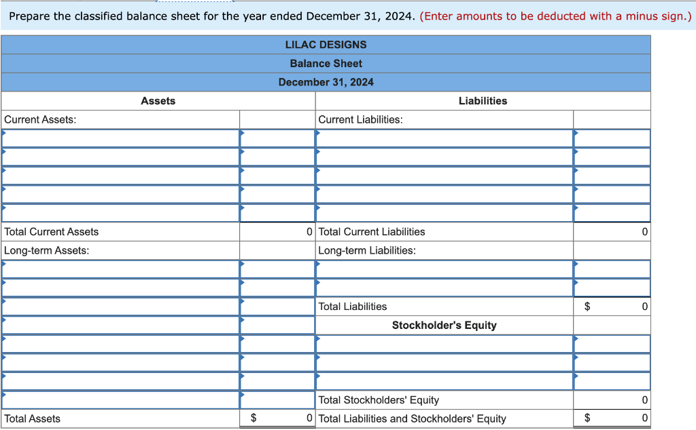
Task: Select the second amount field under Long-term Assets
Action: tap(277, 288)
